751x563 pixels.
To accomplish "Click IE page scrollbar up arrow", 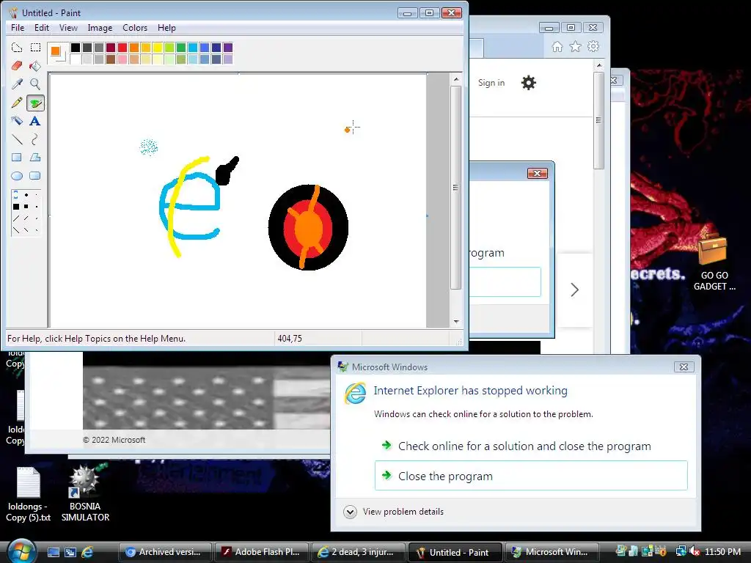I will [x=599, y=65].
